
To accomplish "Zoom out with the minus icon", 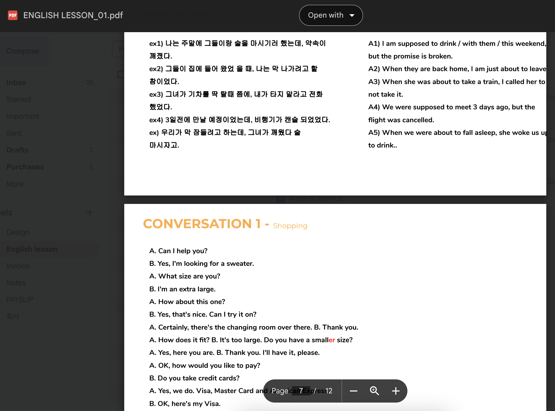I will (353, 391).
